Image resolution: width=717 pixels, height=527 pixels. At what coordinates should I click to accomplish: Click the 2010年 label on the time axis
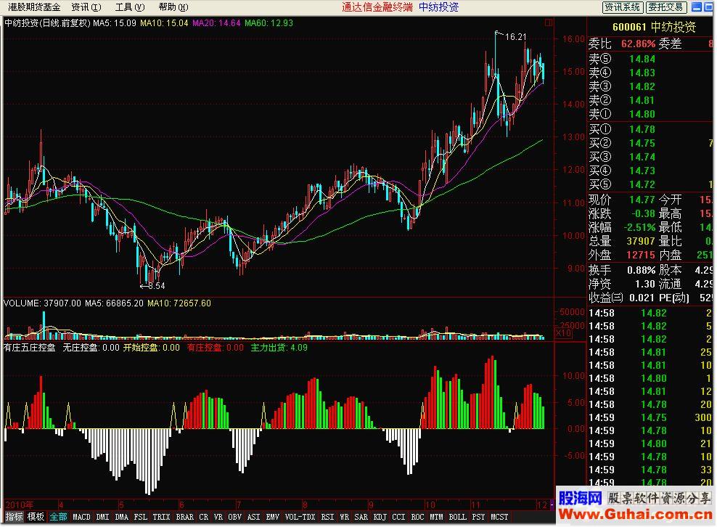(19, 505)
